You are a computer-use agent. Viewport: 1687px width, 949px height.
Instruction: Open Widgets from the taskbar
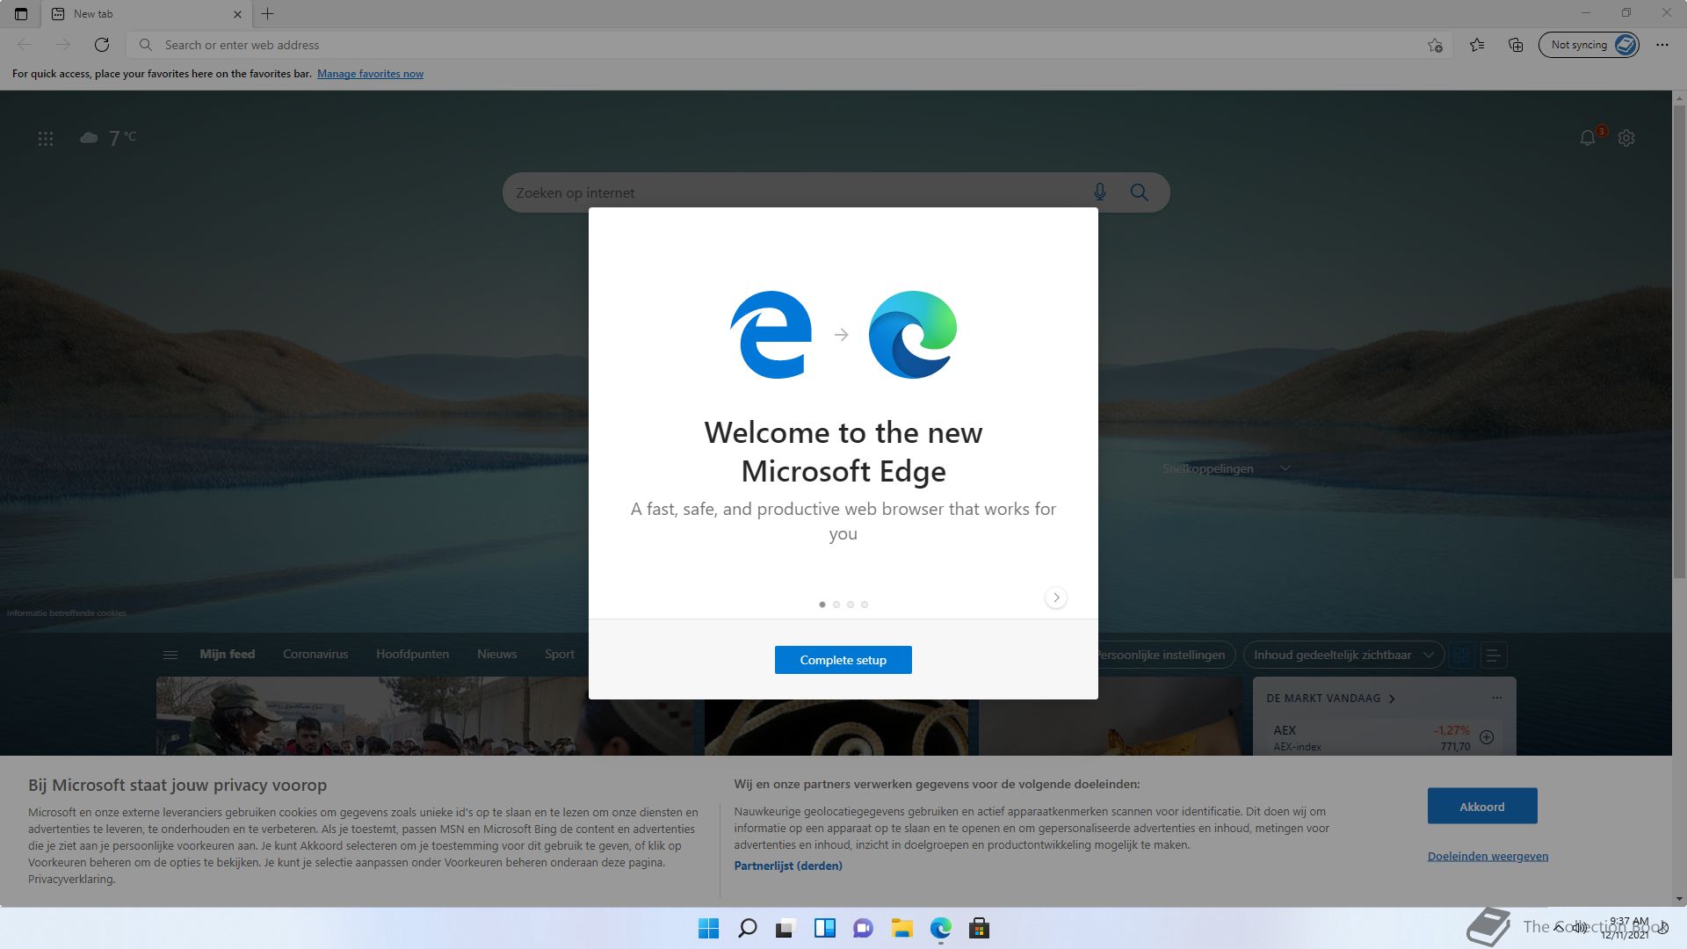(x=824, y=928)
